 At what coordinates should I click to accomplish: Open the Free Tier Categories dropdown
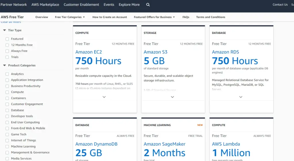point(70,17)
